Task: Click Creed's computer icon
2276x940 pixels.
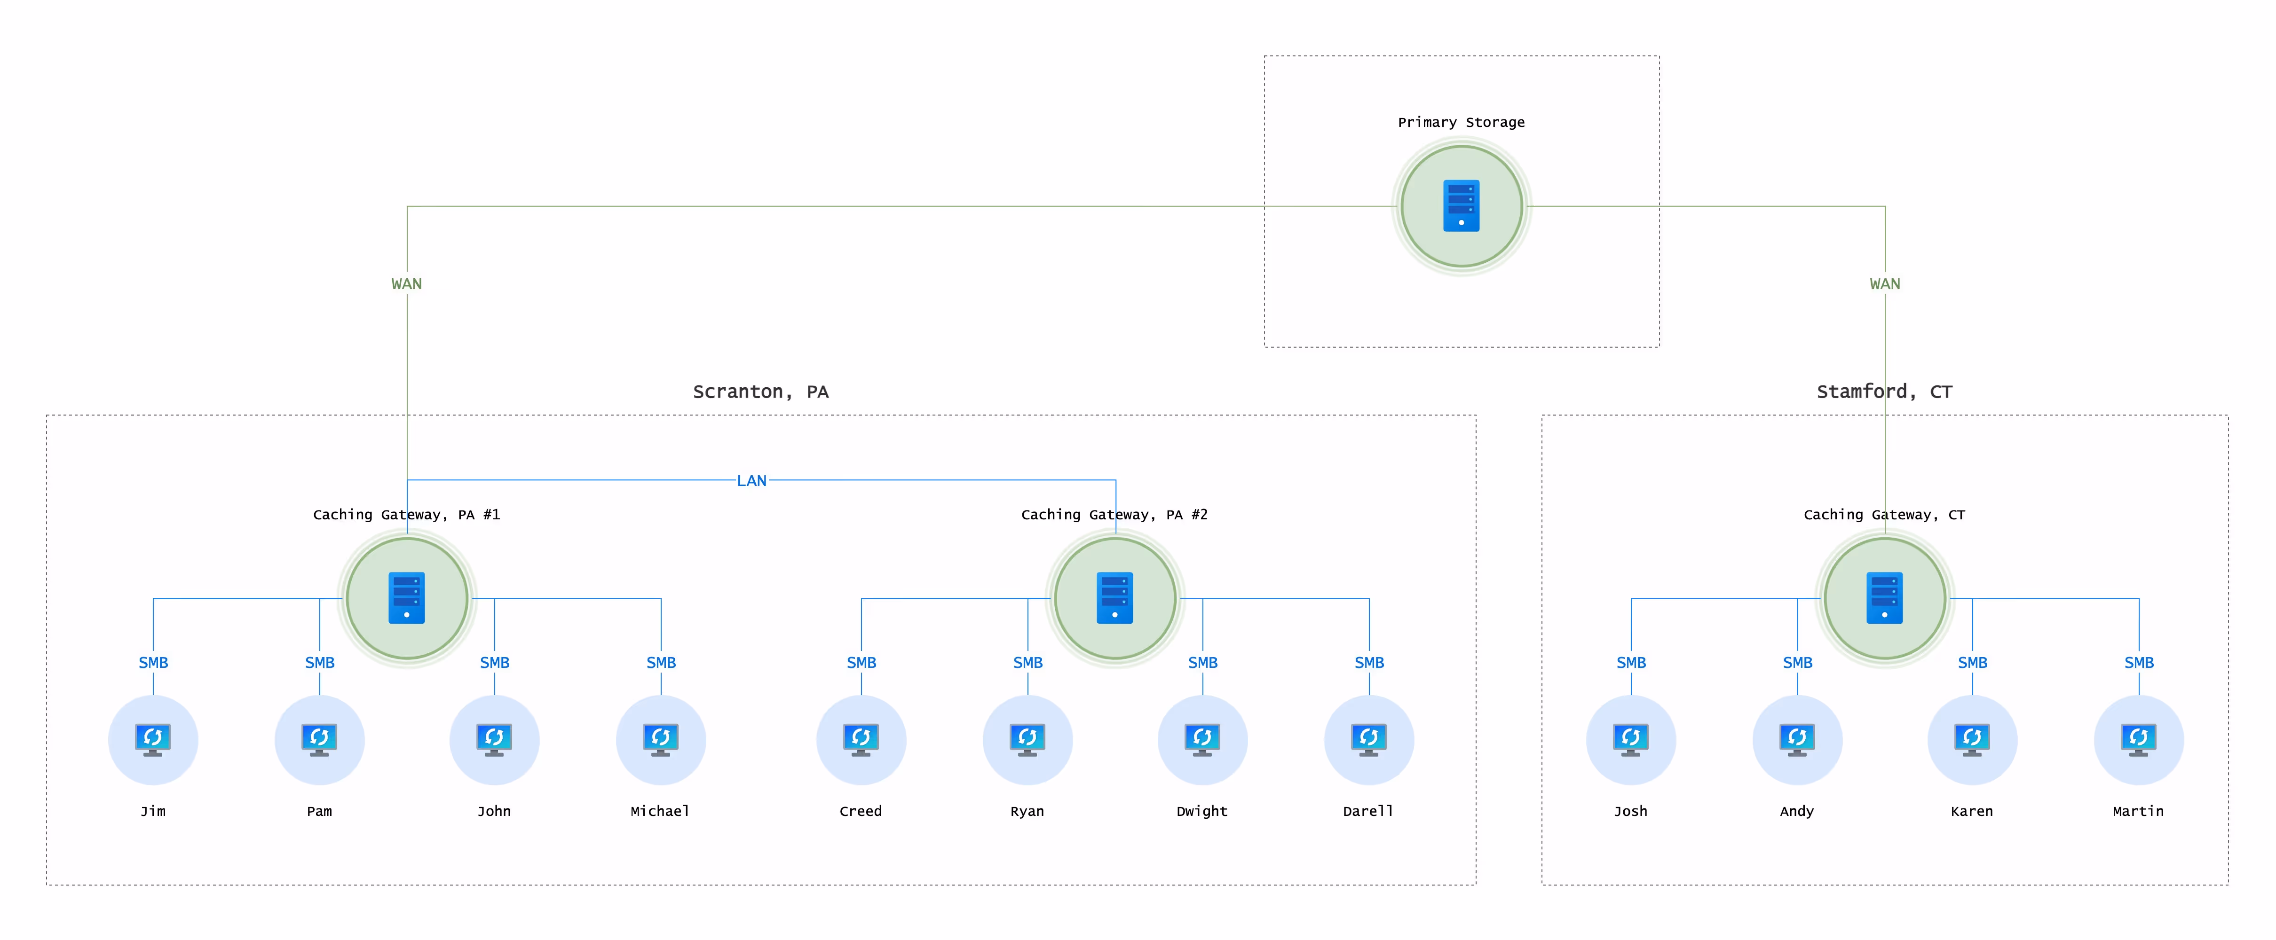Action: [x=861, y=740]
